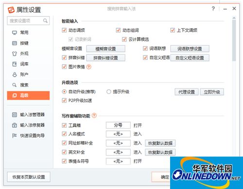This screenshot has height=189, width=243.
Task: Toggle the 动态调频 checkbox
Action: (x=64, y=30)
